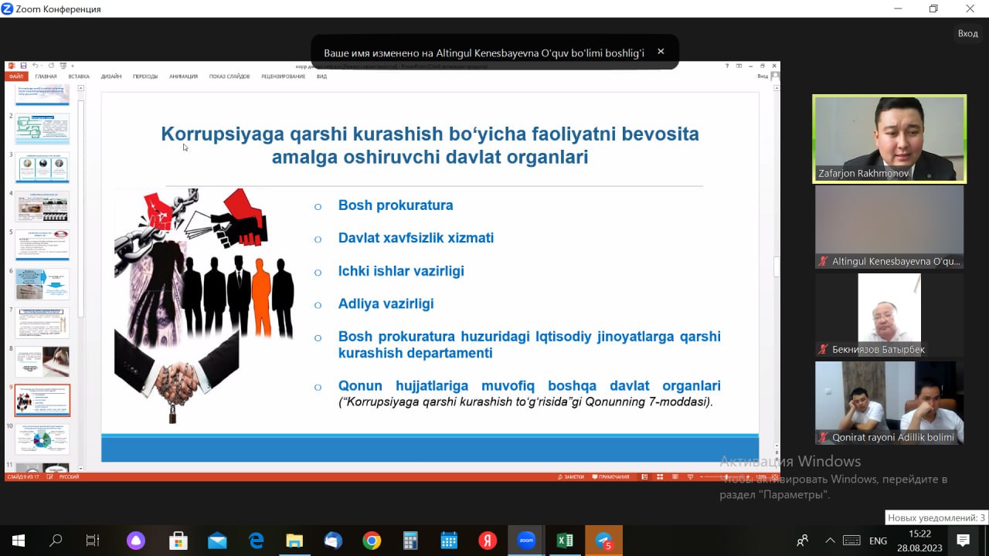The width and height of the screenshot is (989, 556).
Task: Open the Windows Start menu
Action: (18, 541)
